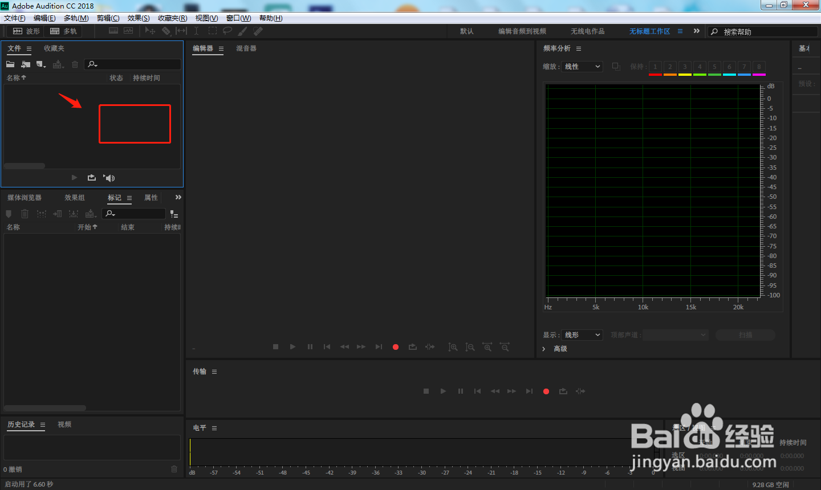Select the Default (默认) workspace
This screenshot has height=490, width=821.
(467, 31)
